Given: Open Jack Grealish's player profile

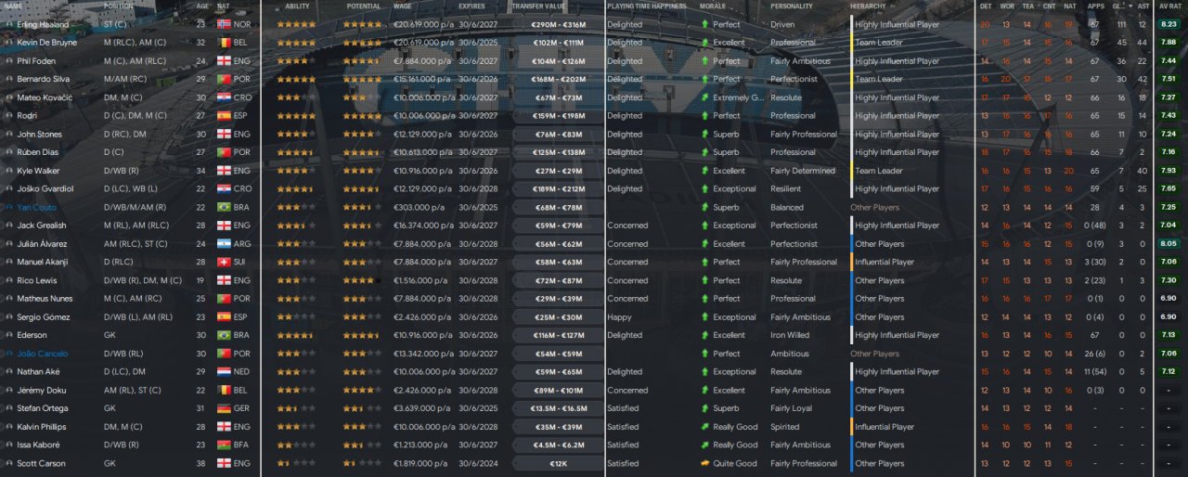Looking at the screenshot, I should coord(42,226).
